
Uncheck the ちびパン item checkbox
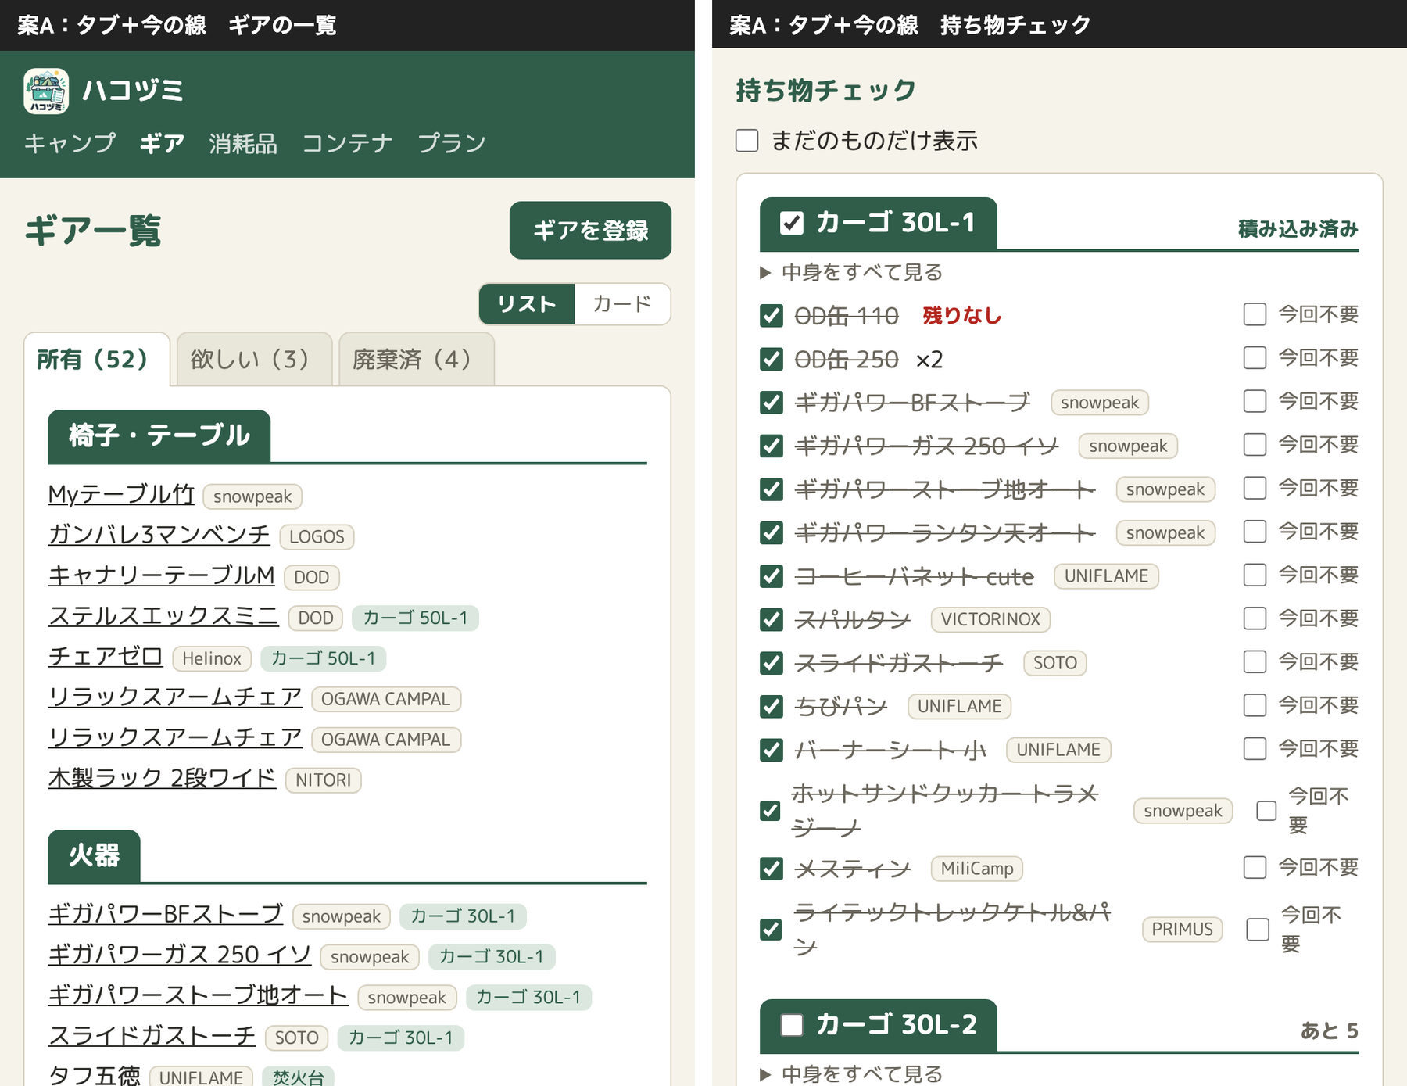point(772,707)
